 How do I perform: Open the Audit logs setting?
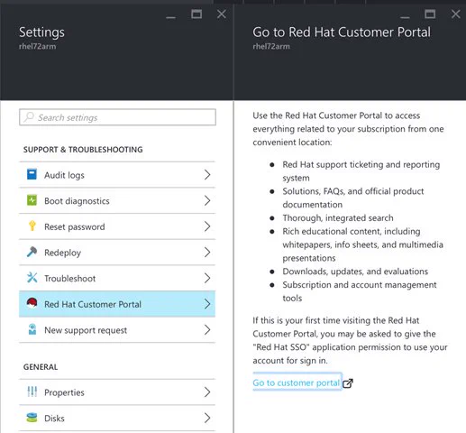(117, 175)
